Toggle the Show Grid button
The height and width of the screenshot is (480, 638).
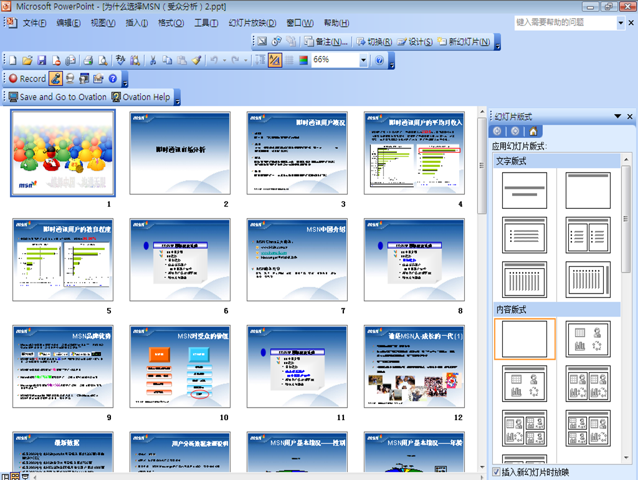coord(289,60)
